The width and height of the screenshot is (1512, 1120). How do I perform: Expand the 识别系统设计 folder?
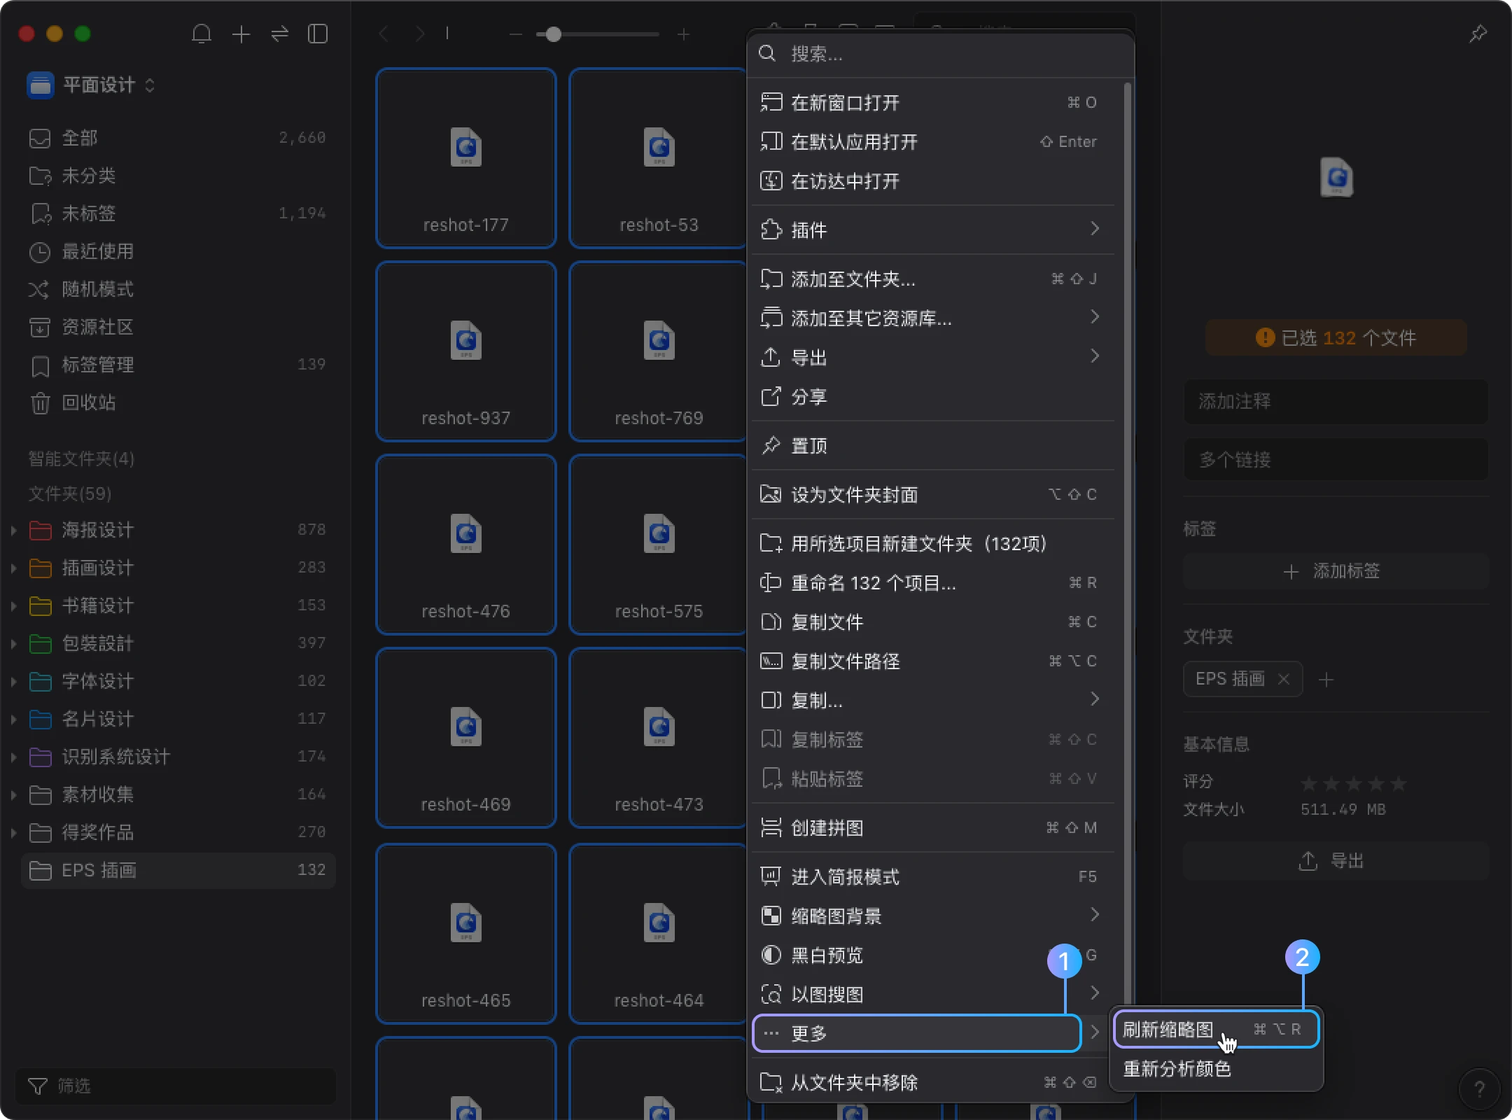[x=13, y=757]
